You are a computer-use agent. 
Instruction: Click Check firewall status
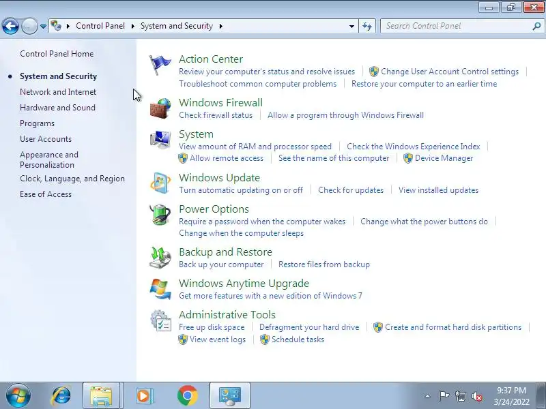click(x=216, y=115)
